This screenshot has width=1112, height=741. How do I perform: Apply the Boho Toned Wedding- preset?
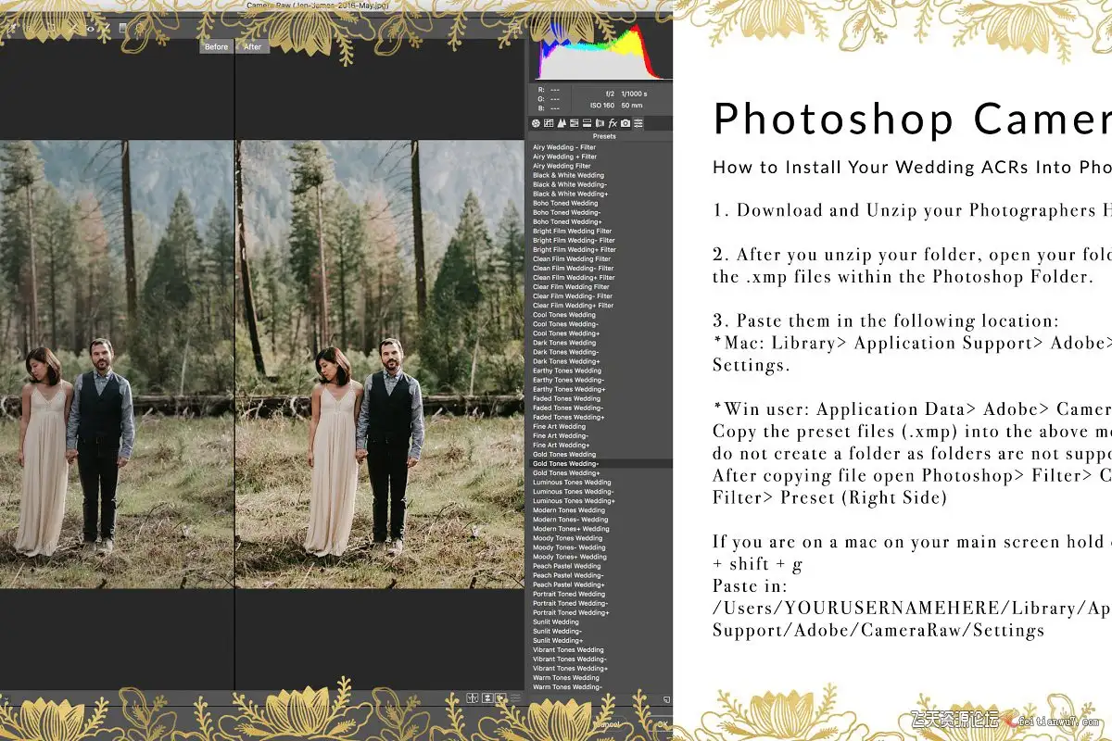point(566,212)
